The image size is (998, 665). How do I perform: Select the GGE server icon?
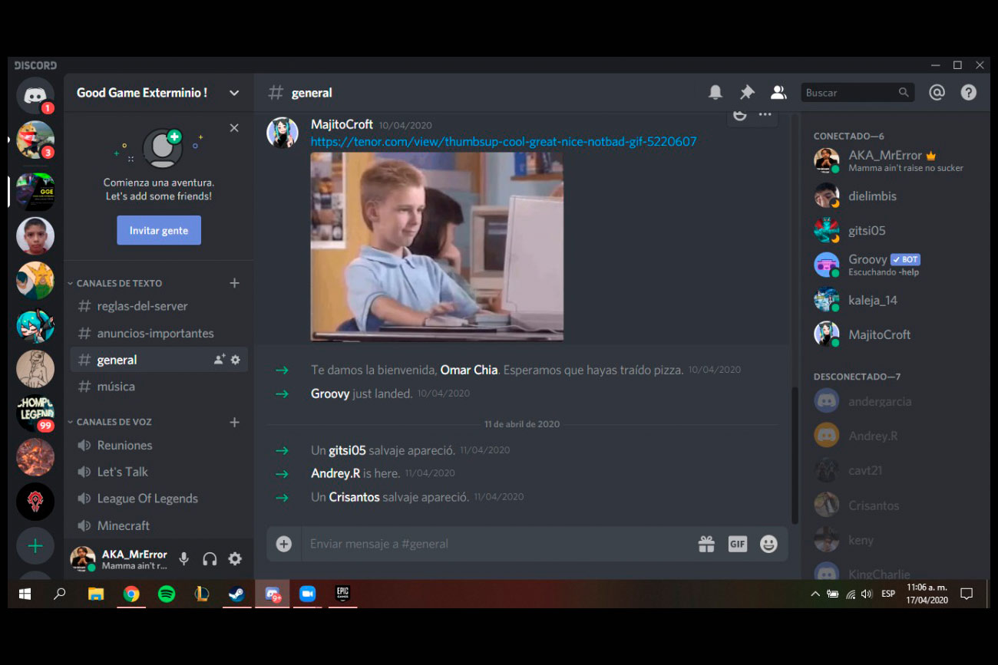pyautogui.click(x=35, y=192)
